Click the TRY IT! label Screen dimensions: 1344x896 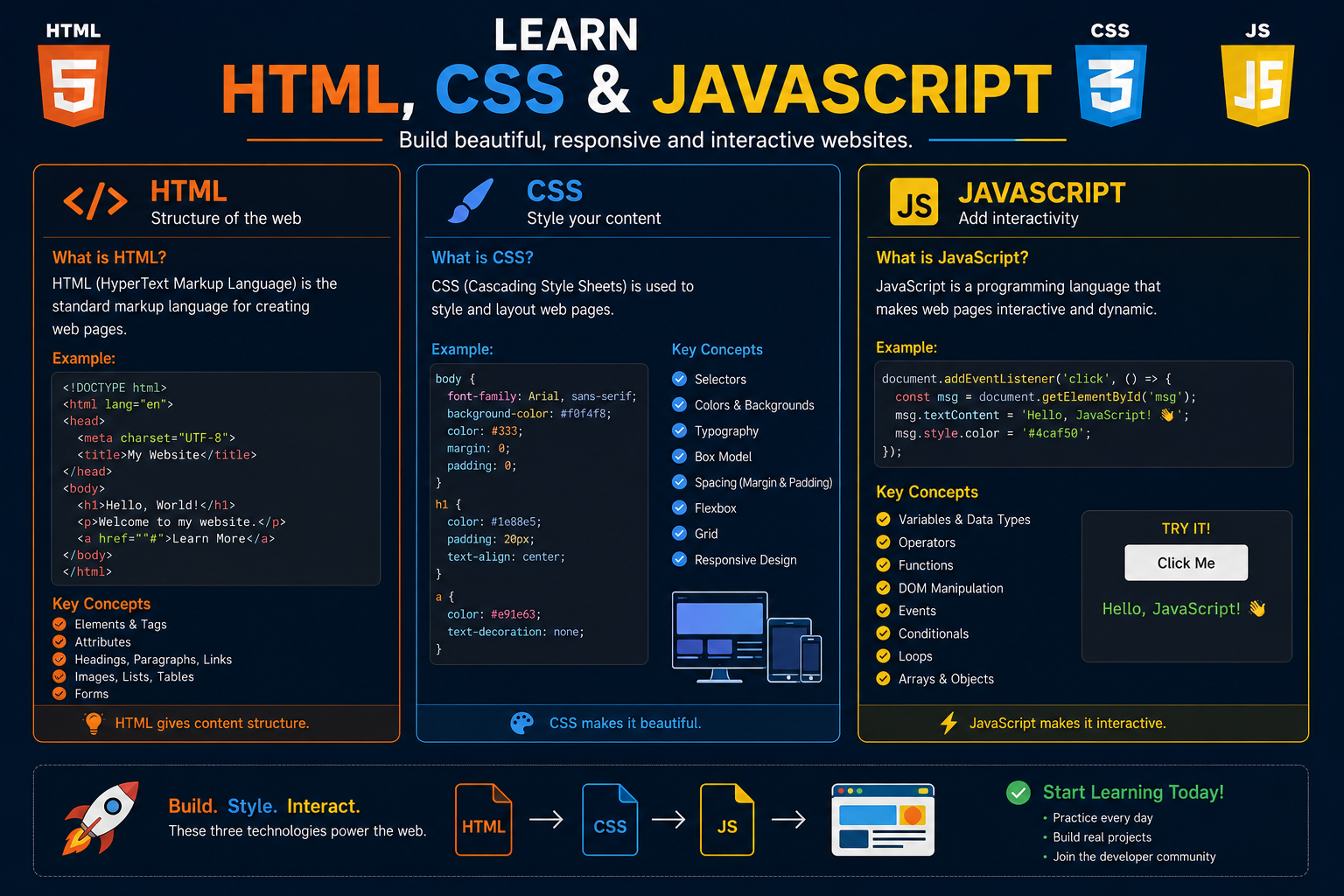[x=1186, y=528]
